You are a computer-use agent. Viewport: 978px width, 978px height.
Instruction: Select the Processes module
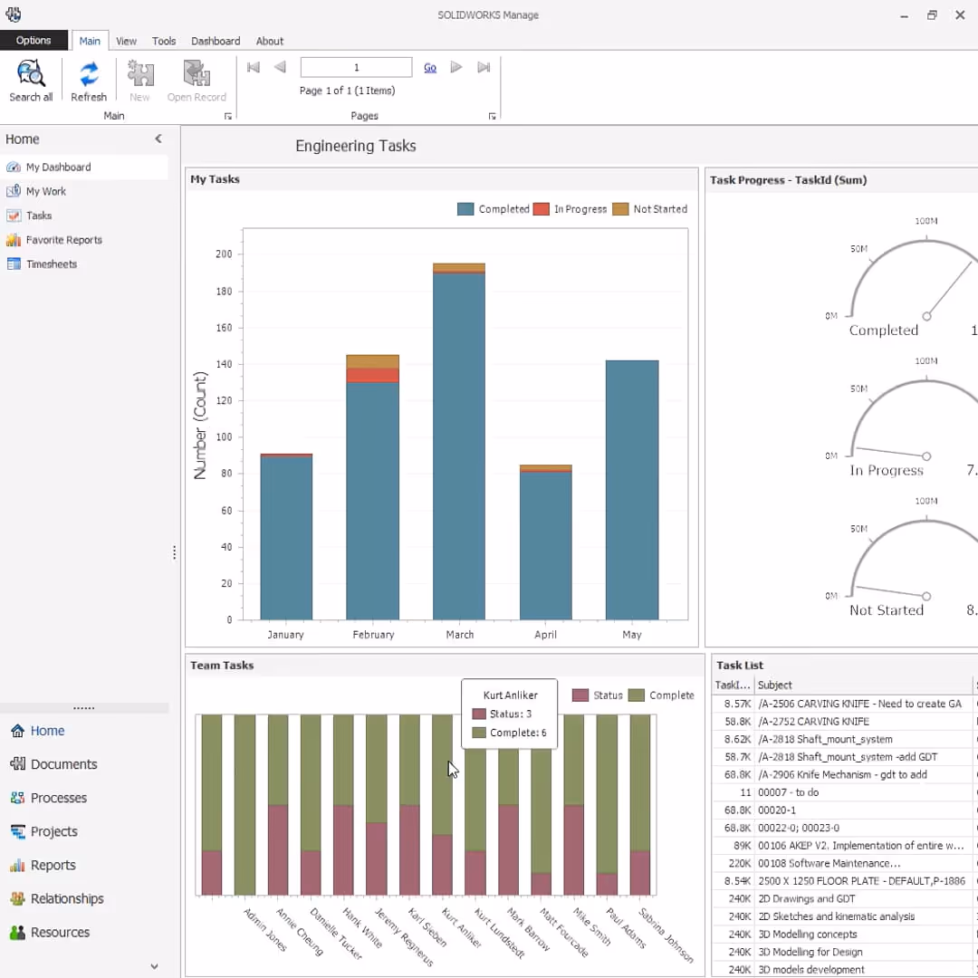coord(49,798)
